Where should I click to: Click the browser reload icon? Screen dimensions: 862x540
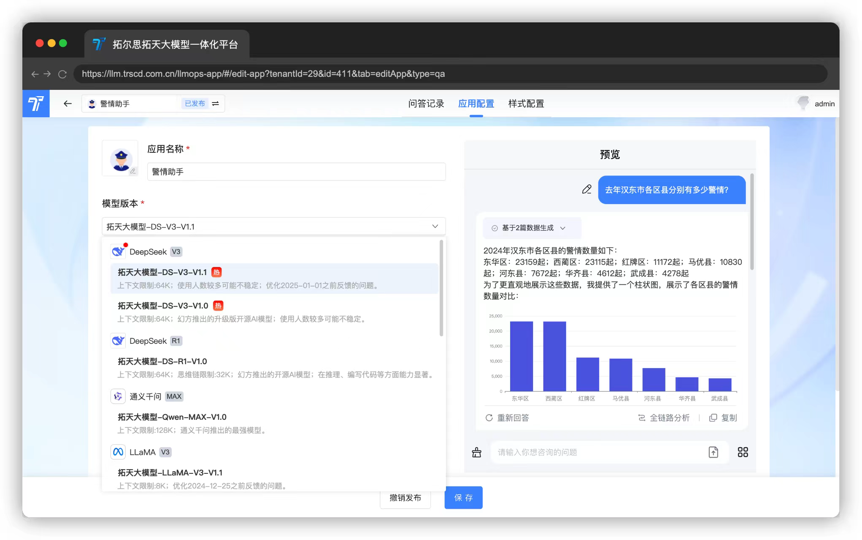[62, 74]
